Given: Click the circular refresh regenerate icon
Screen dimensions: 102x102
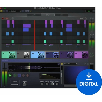Looking at the screenshot, I should click(92, 55).
